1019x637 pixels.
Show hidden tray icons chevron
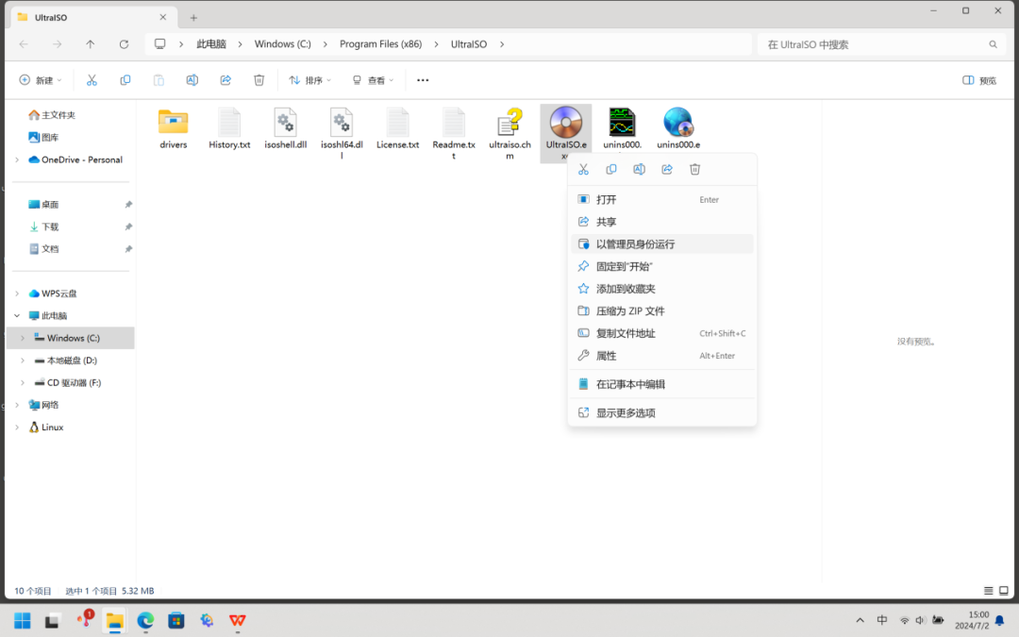(x=860, y=621)
